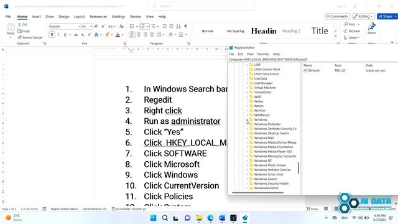Clear all formatting icon
Image resolution: width=398 pixels, height=224 pixels.
122,26
